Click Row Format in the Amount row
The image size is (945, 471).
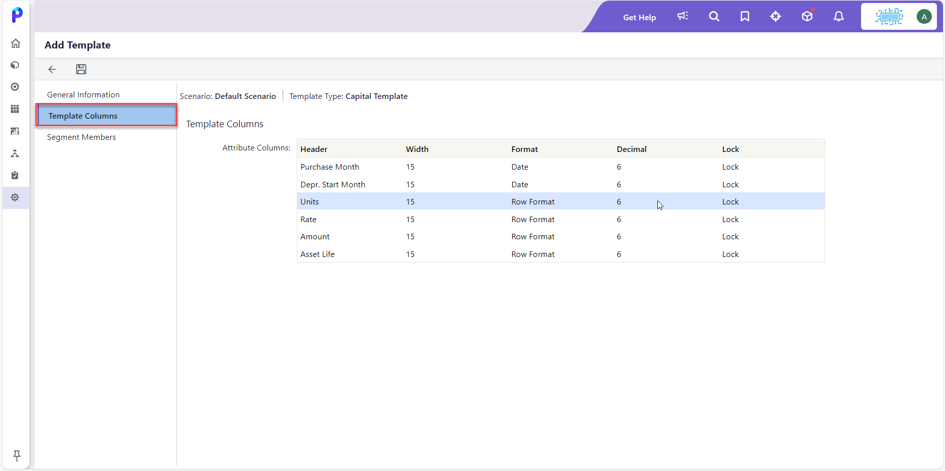point(533,236)
